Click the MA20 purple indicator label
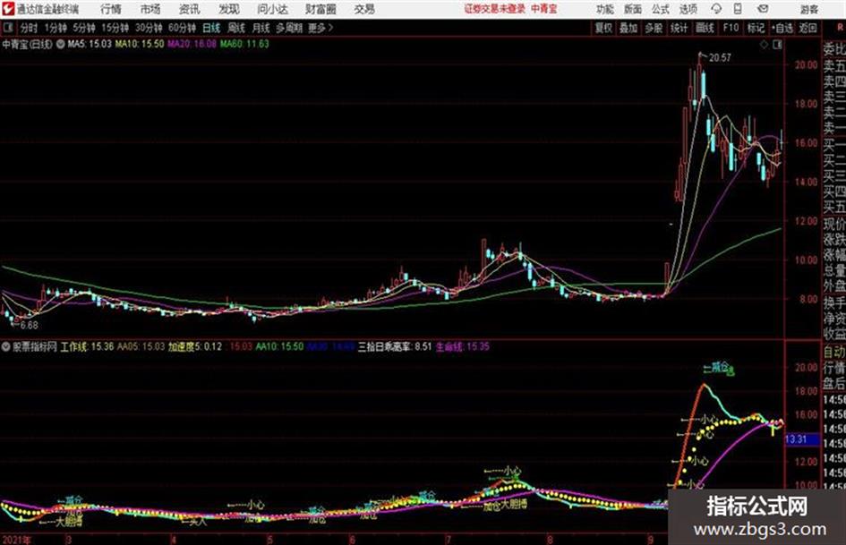The width and height of the screenshot is (846, 545). 192,44
